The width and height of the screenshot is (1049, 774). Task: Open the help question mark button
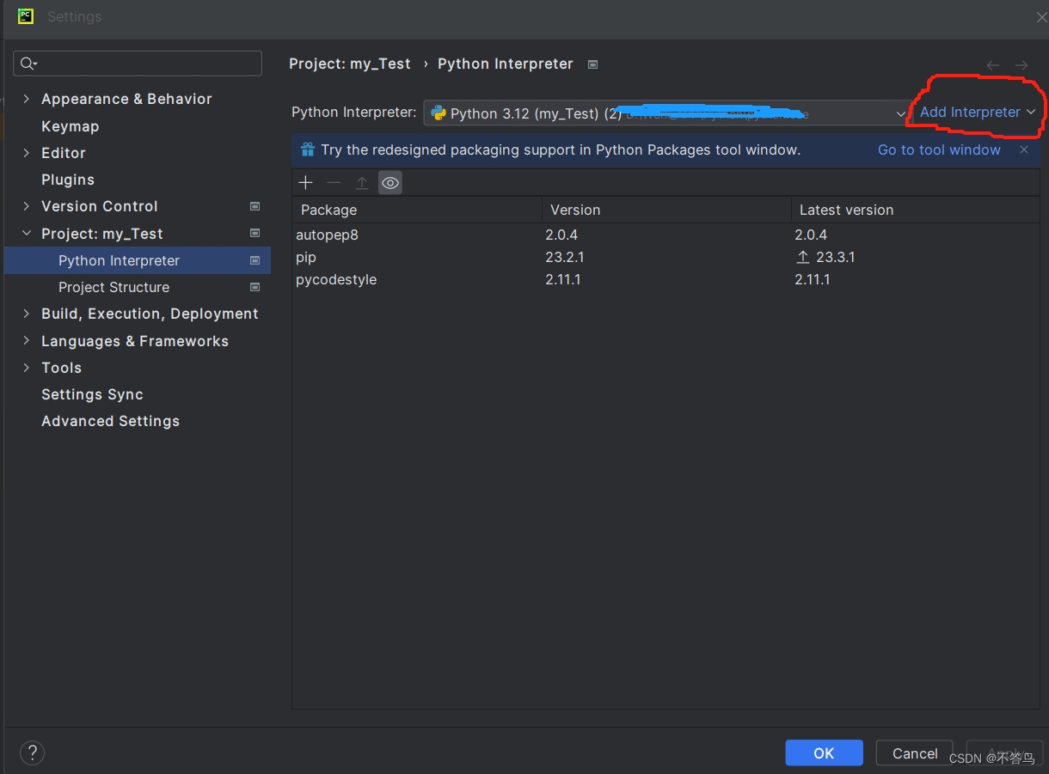click(32, 753)
